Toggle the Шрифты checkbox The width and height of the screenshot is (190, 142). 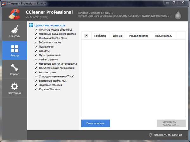[x=35, y=51]
